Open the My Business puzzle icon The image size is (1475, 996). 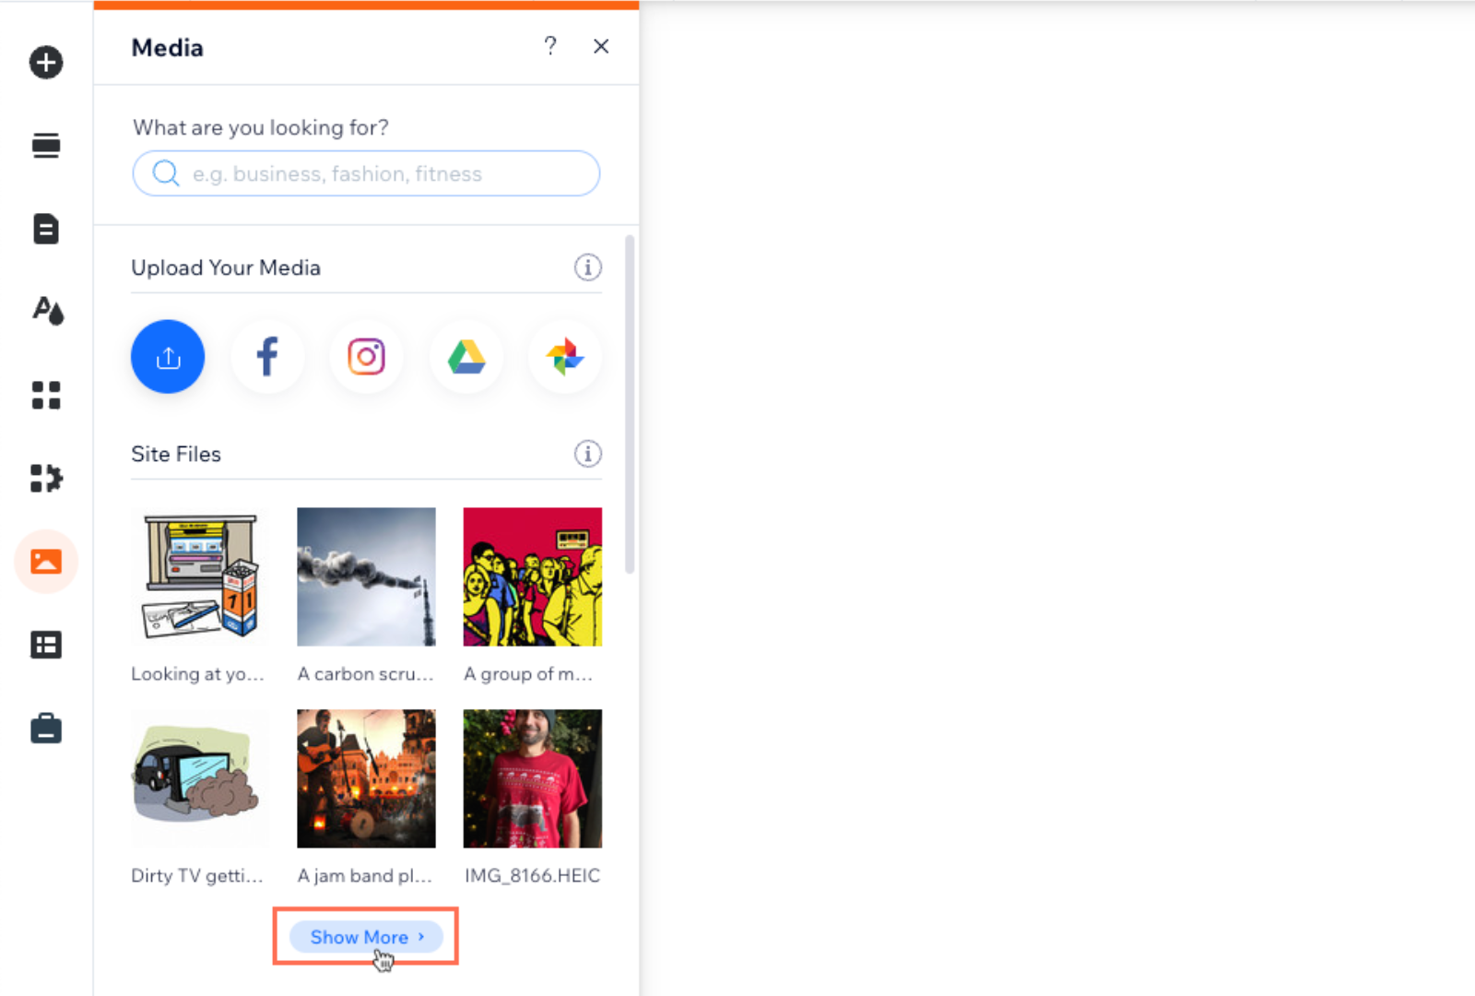click(46, 478)
